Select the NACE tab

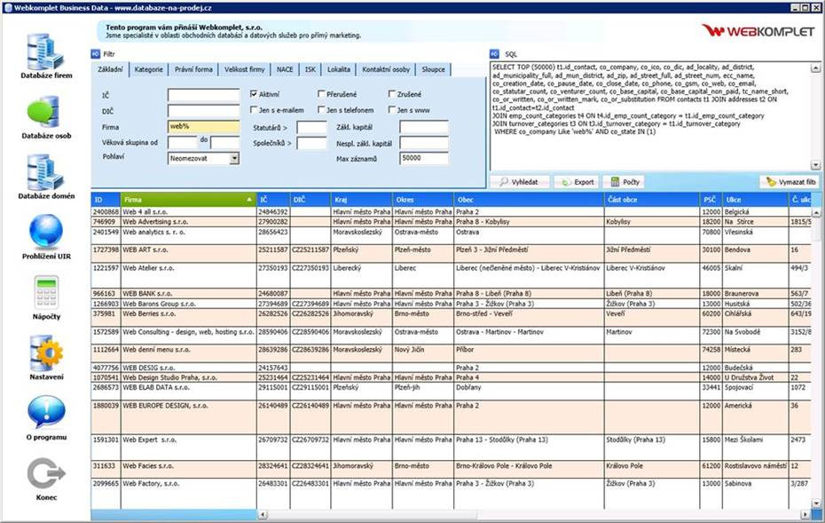[285, 69]
